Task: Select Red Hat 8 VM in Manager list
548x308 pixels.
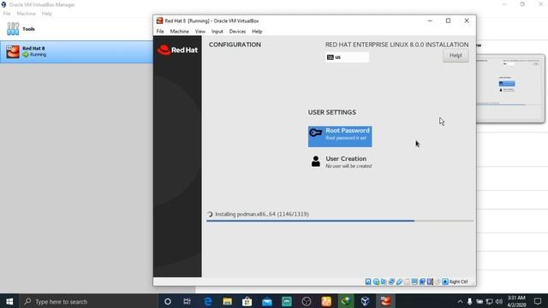Action: click(76, 51)
